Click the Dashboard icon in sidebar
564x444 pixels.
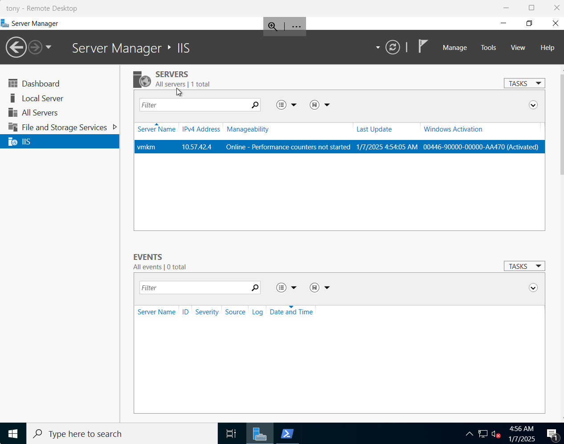13,83
